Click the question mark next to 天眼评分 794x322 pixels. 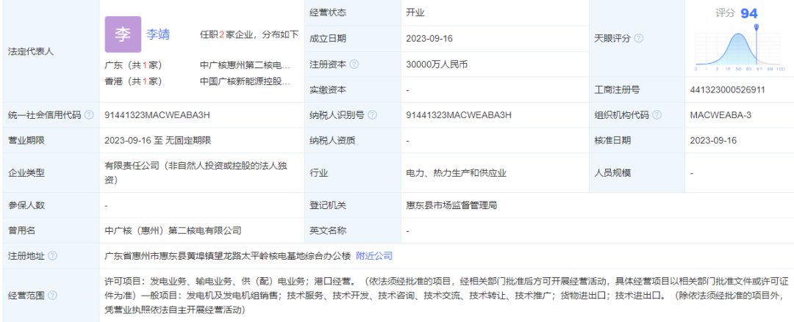click(639, 38)
